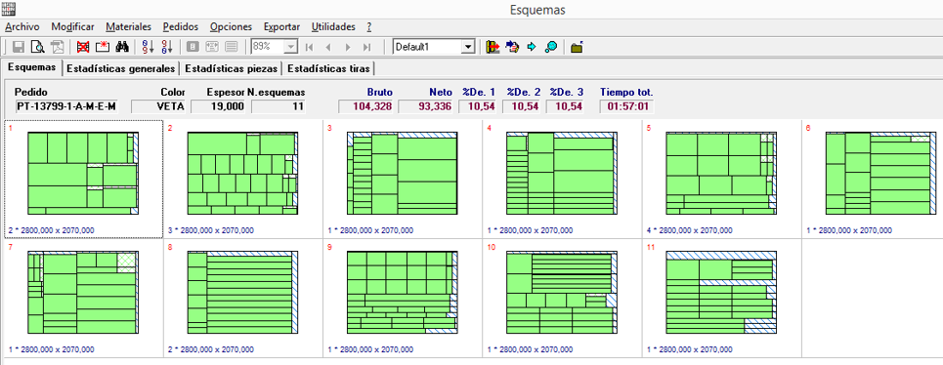Click the disabled Save floppy disk icon
Screen dimensions: 943x365
pos(19,47)
